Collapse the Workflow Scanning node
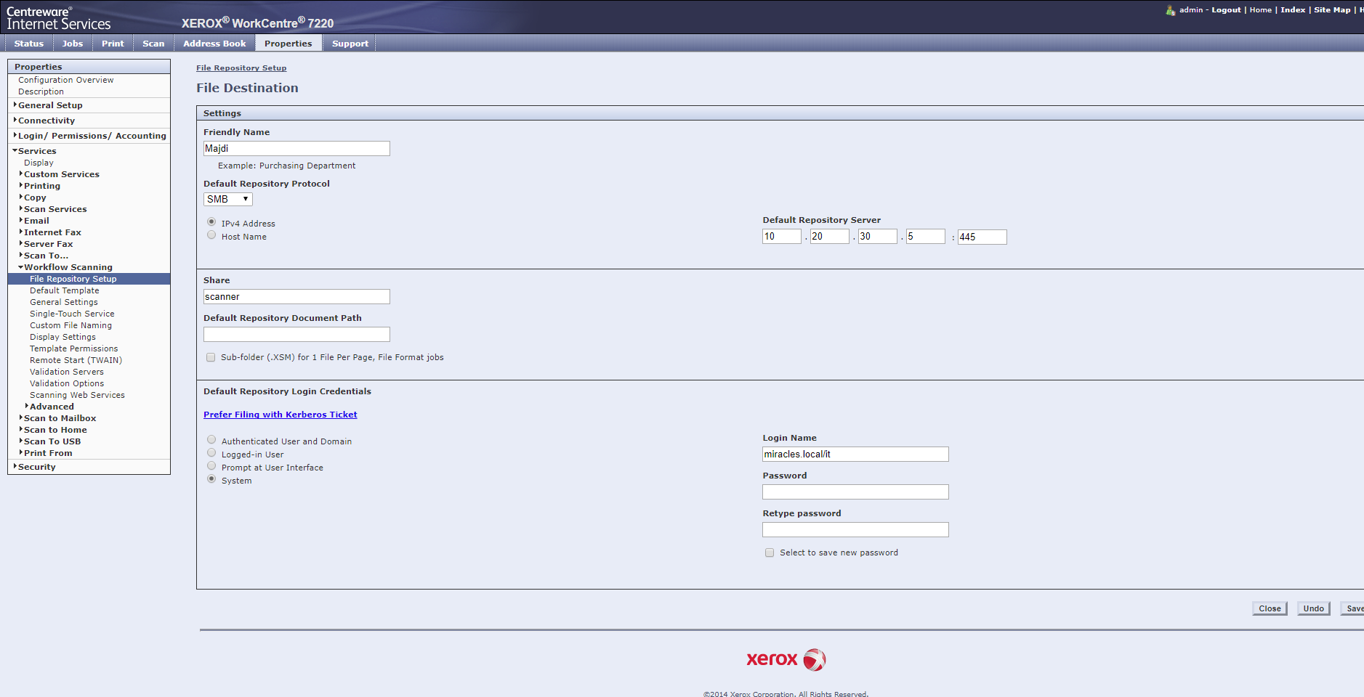This screenshot has width=1364, height=697. (x=21, y=267)
